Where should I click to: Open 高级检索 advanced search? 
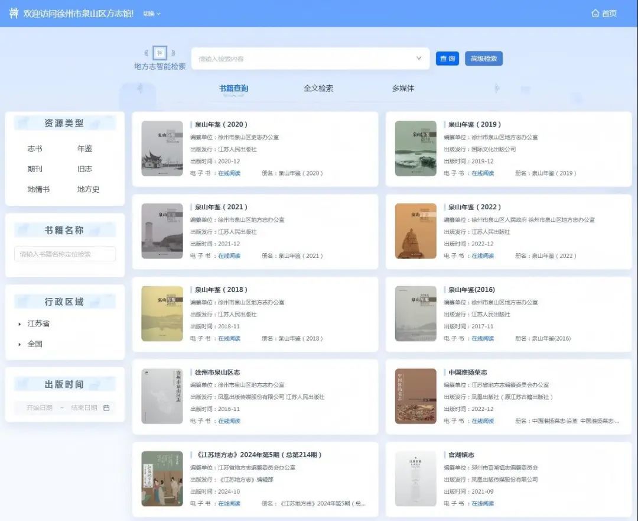(483, 58)
